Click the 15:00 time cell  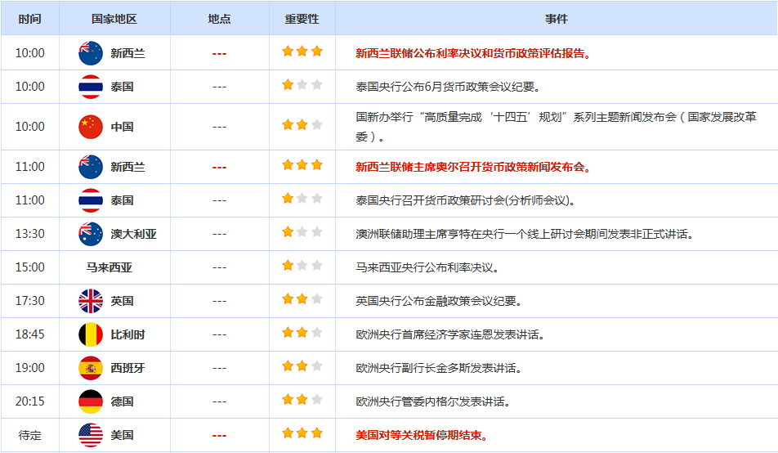29,267
